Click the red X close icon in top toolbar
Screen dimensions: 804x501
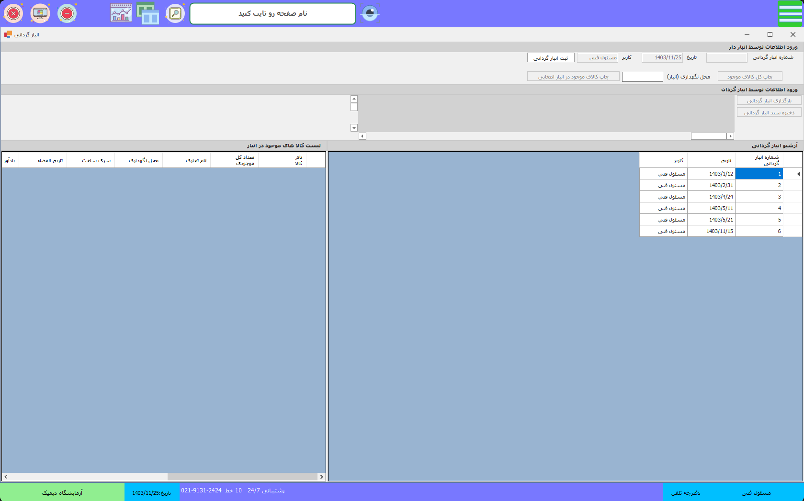click(13, 13)
